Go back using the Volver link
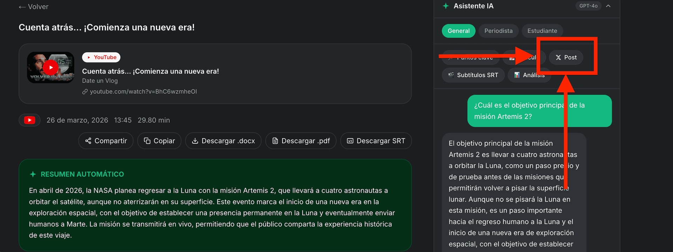This screenshot has height=252, width=673. pyautogui.click(x=33, y=6)
